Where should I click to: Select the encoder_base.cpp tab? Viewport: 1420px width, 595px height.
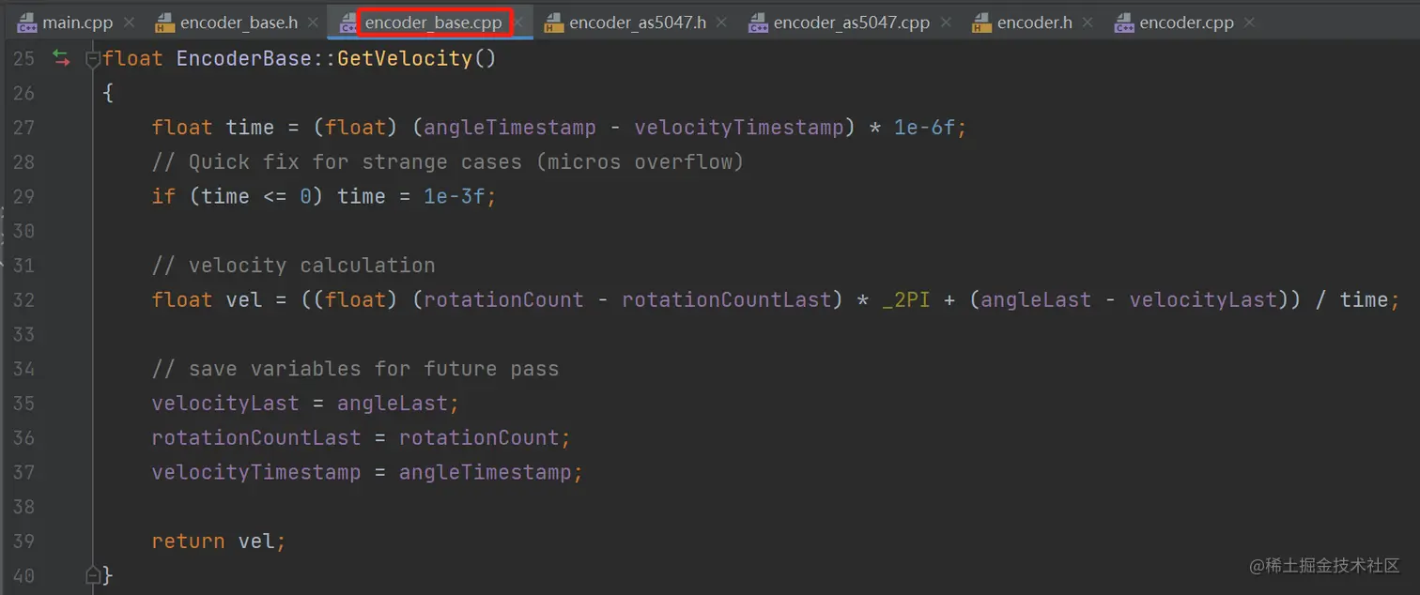pyautogui.click(x=433, y=22)
